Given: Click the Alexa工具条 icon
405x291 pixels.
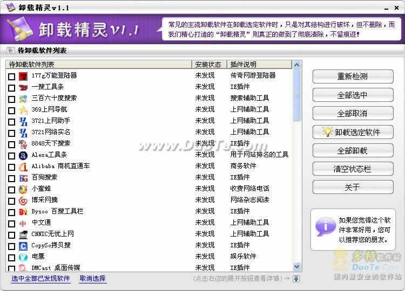Looking at the screenshot, I should [x=23, y=155].
